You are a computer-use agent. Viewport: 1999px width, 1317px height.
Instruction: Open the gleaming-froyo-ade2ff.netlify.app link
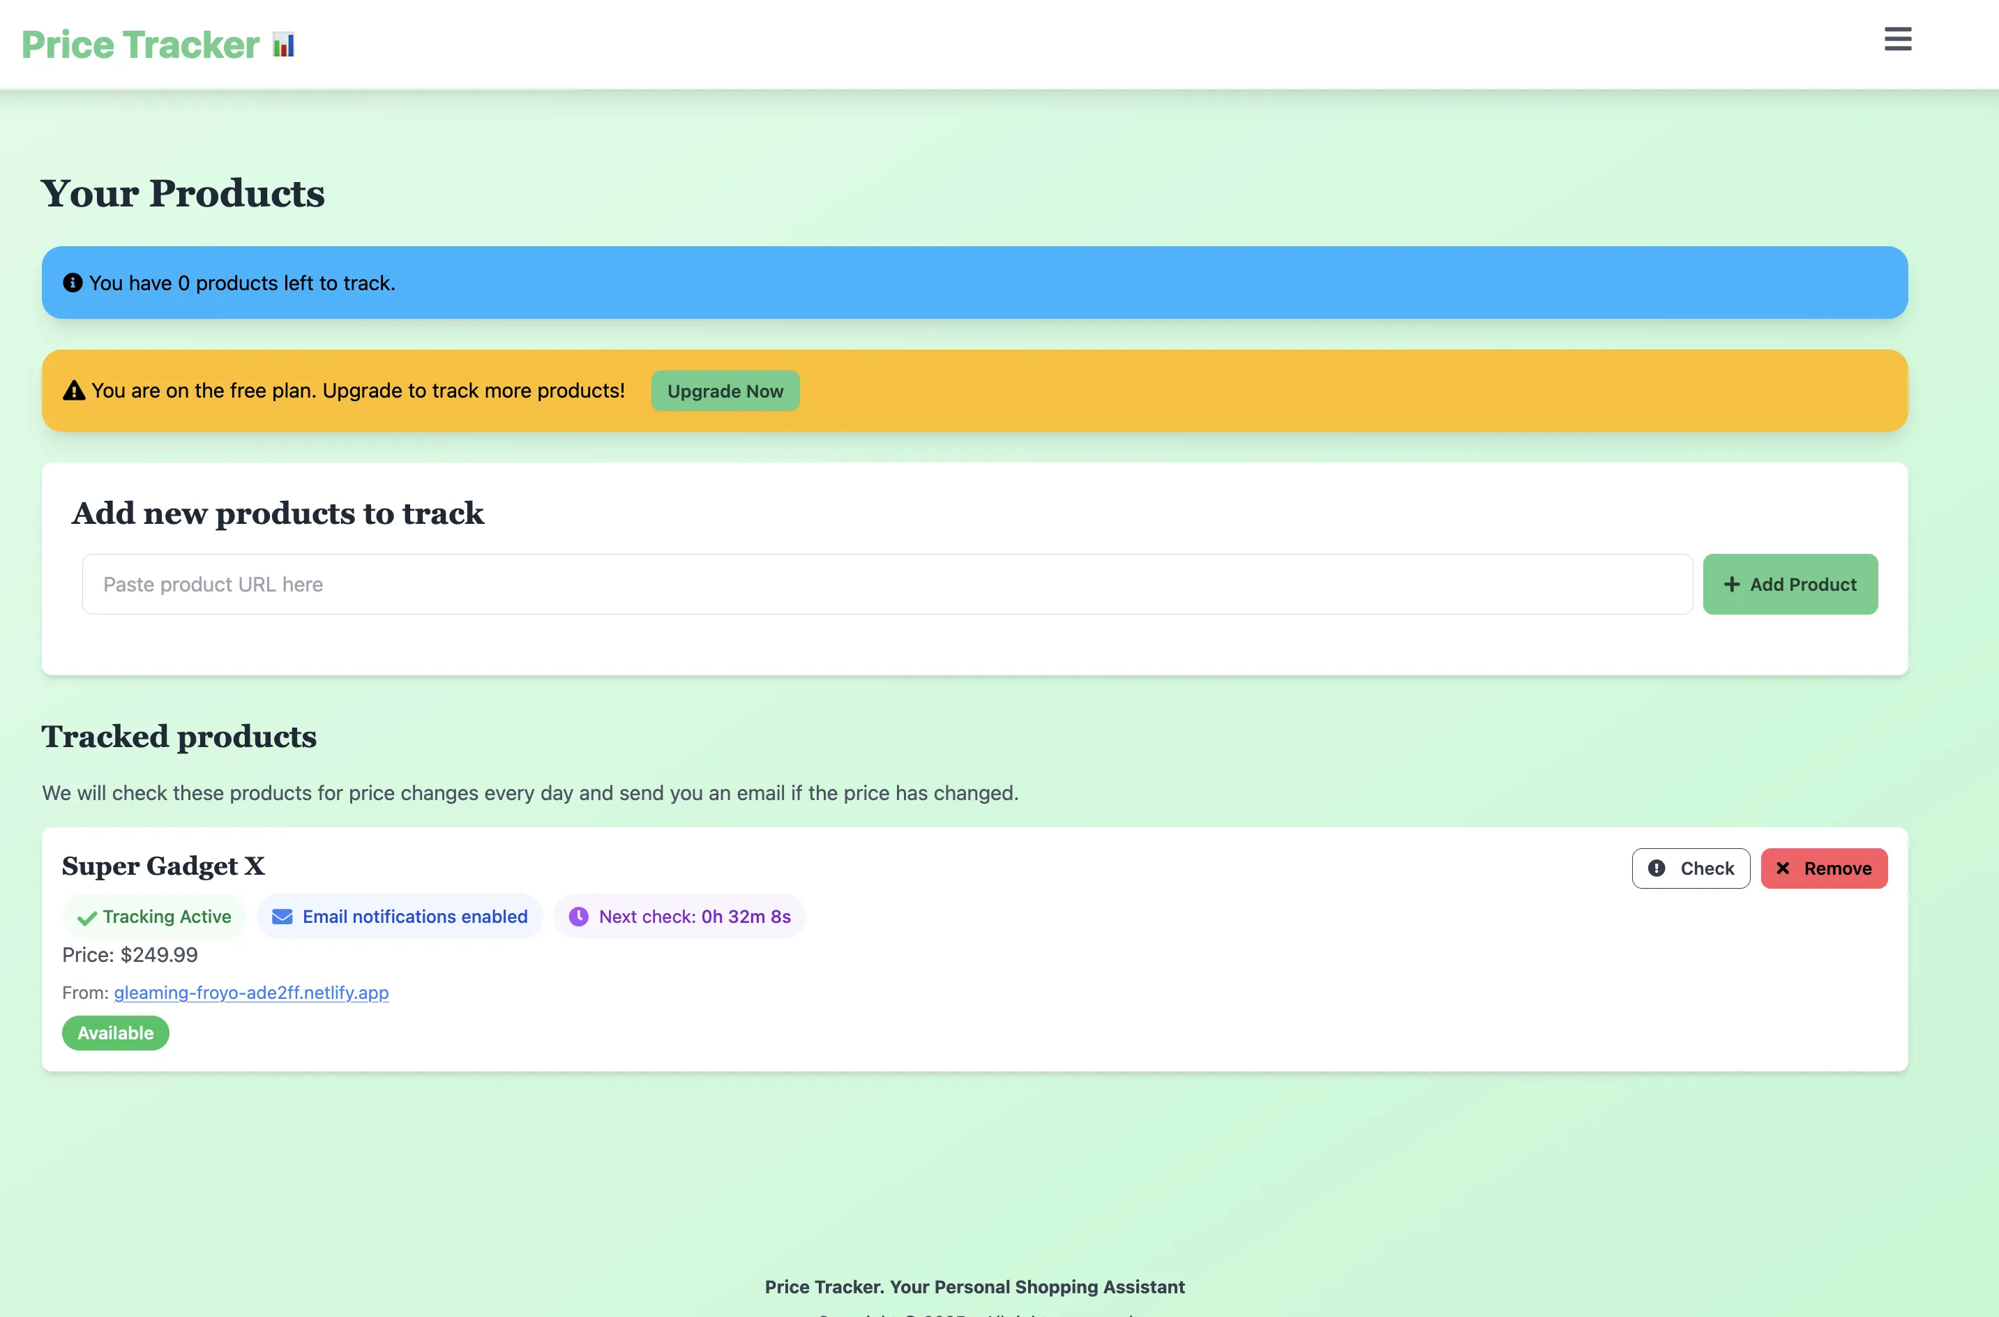coord(251,993)
